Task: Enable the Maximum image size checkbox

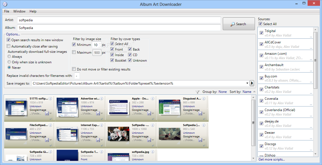Action: tap(74, 53)
